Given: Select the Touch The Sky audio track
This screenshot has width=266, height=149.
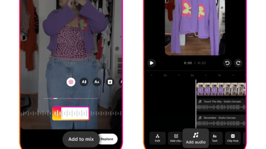Looking at the screenshot, I should (221, 105).
